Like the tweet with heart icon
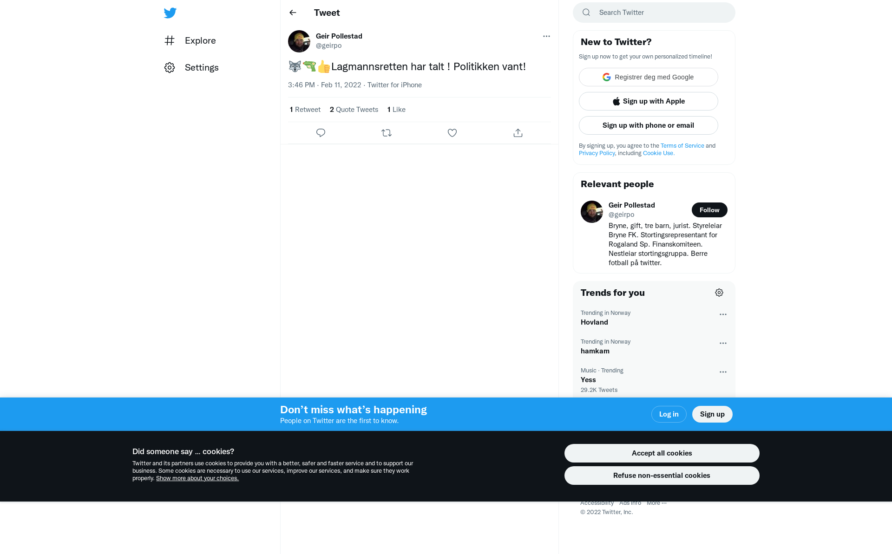This screenshot has height=554, width=892. point(452,133)
